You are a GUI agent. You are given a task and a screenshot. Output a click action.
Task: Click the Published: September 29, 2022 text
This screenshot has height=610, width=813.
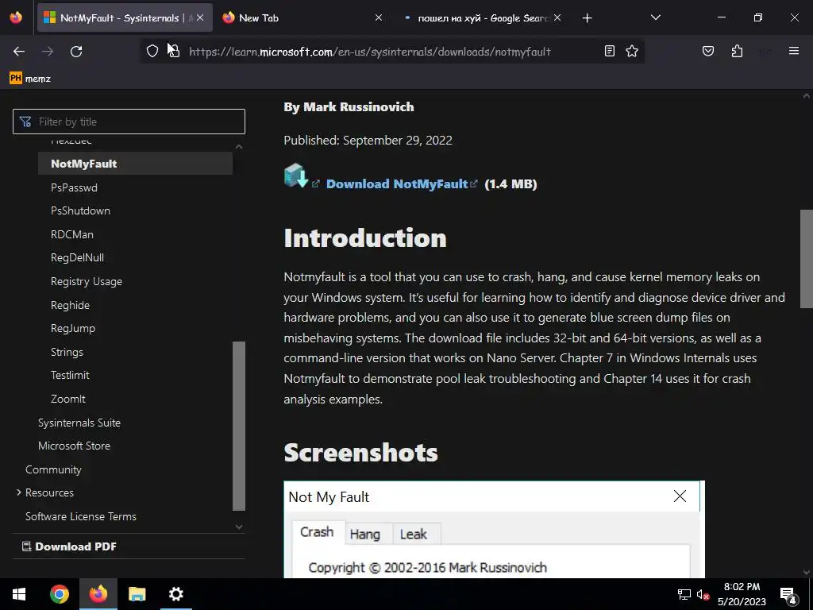tap(368, 140)
